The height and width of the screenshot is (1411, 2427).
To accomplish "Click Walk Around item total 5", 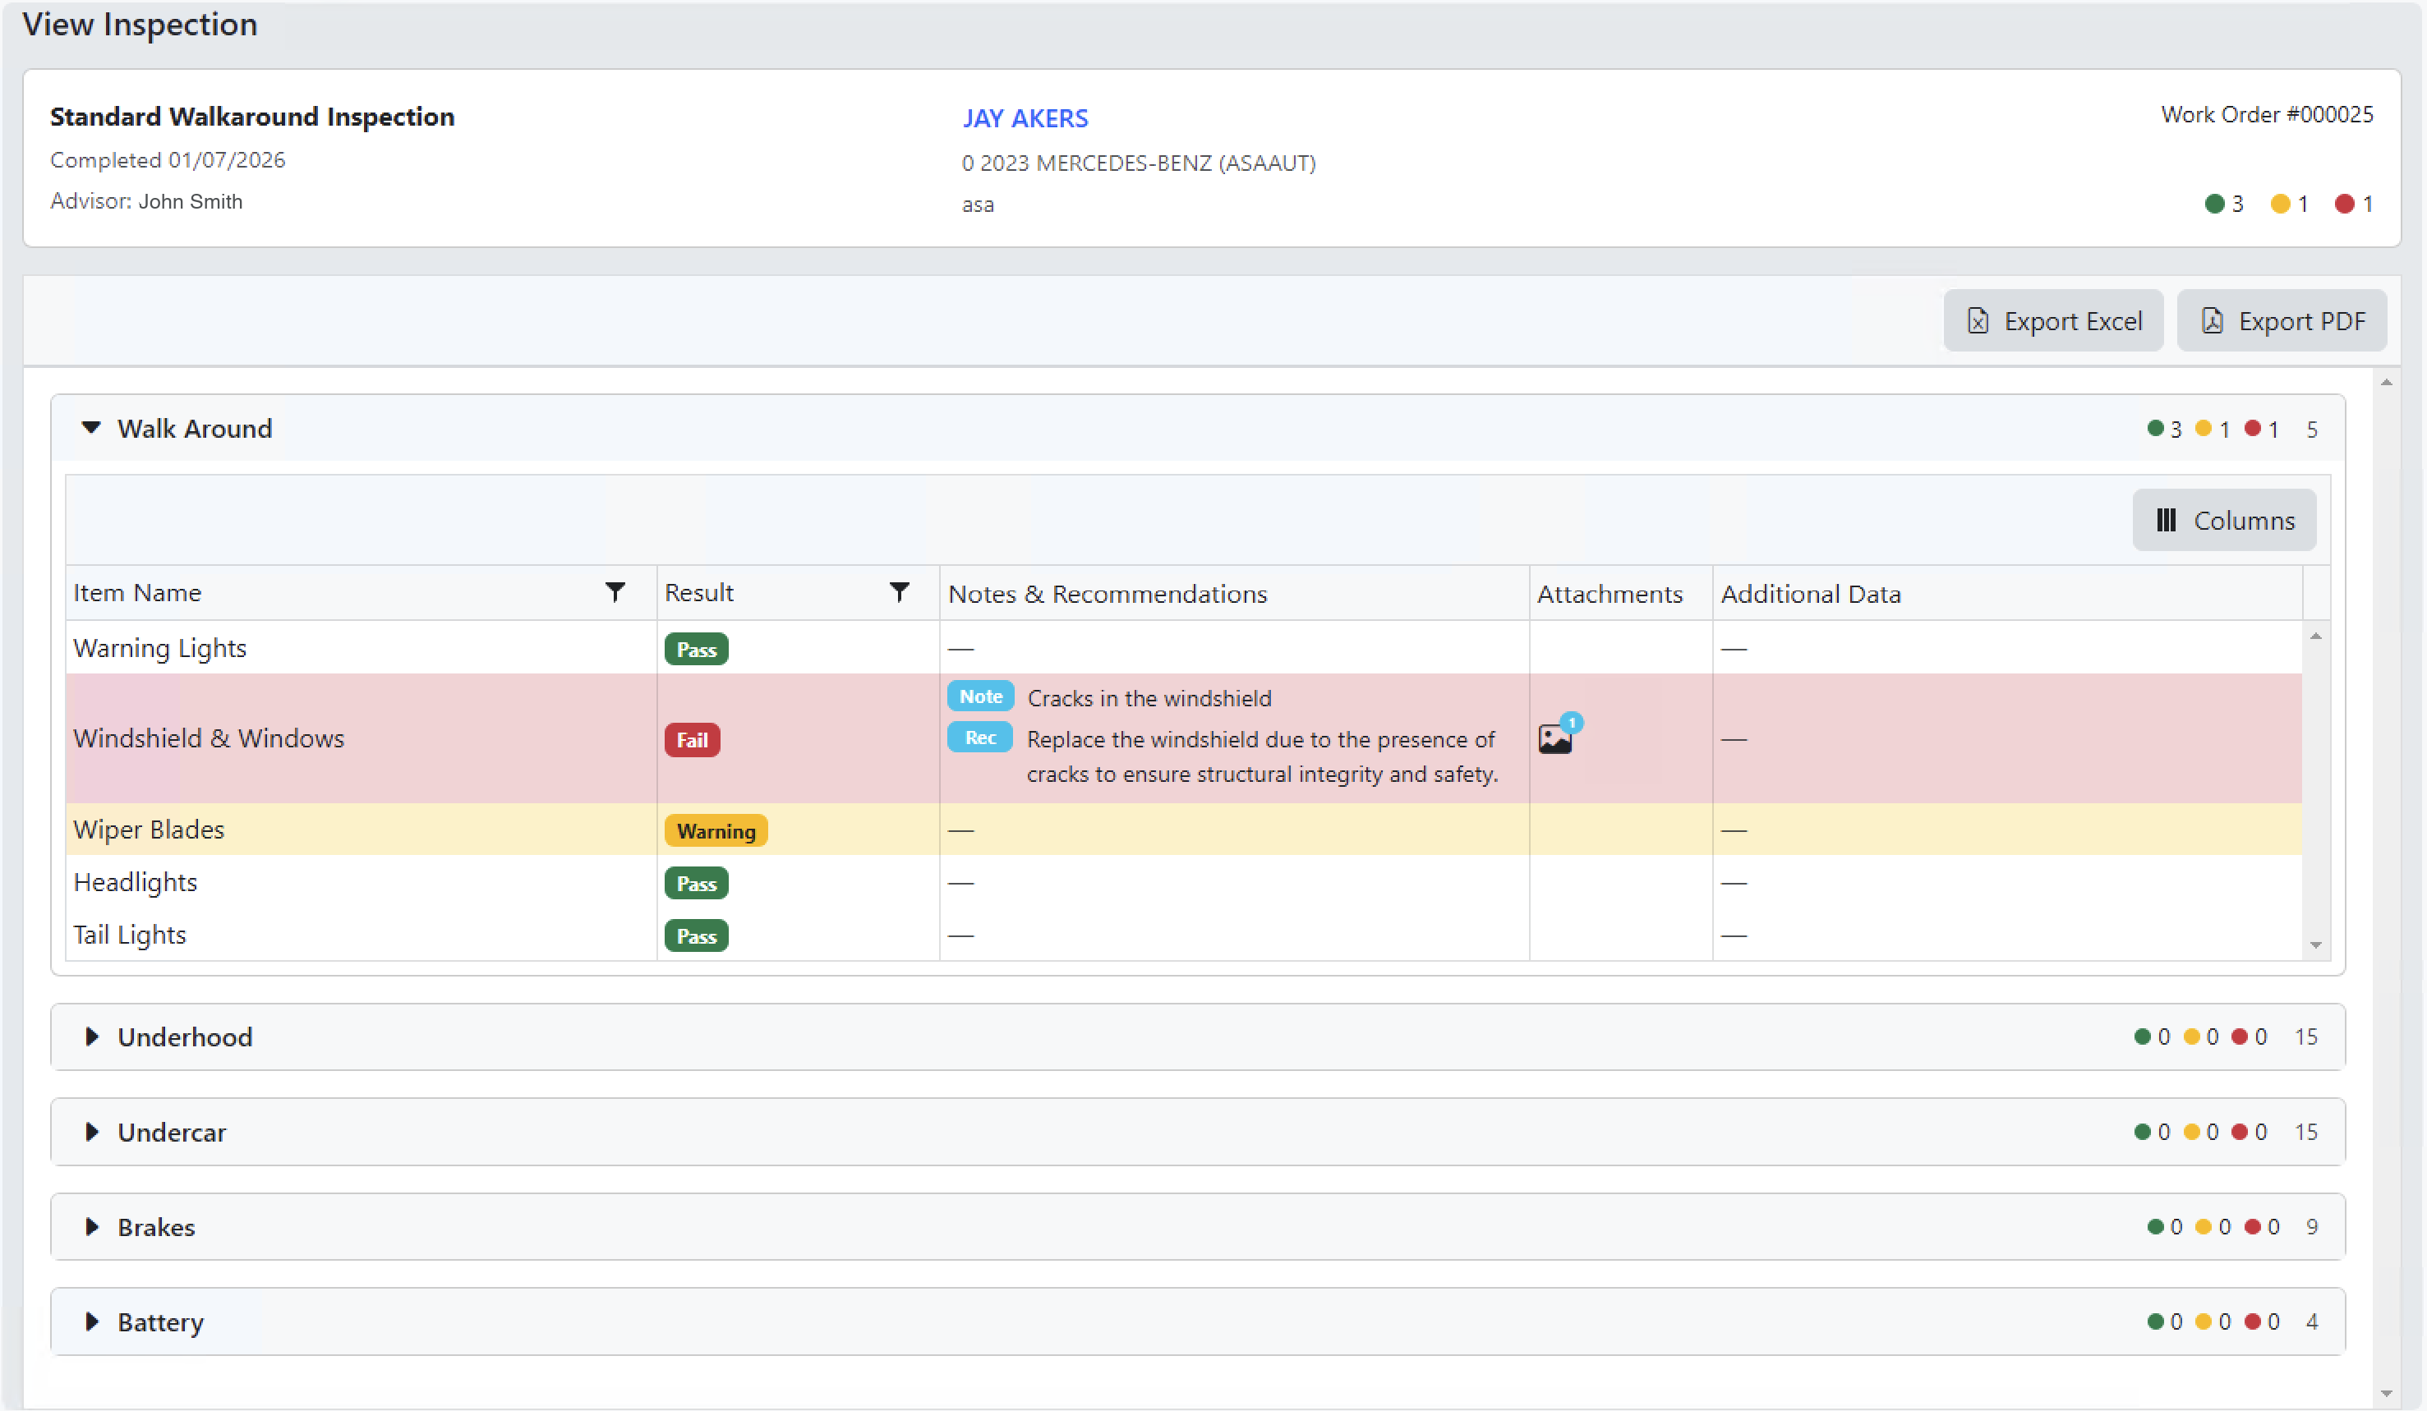I will point(2311,430).
